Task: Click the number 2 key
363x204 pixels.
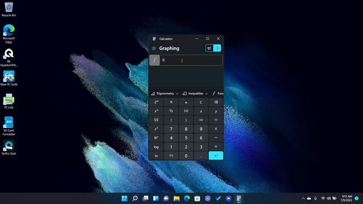Action: [186, 147]
